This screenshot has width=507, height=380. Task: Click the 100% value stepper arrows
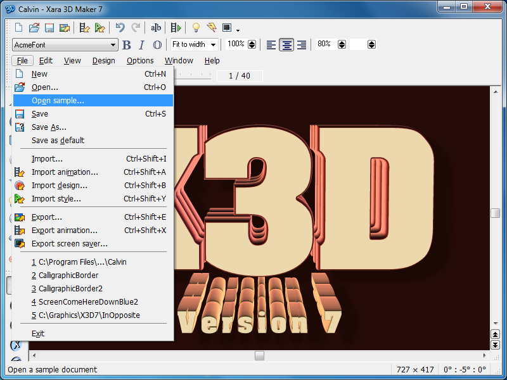point(252,44)
